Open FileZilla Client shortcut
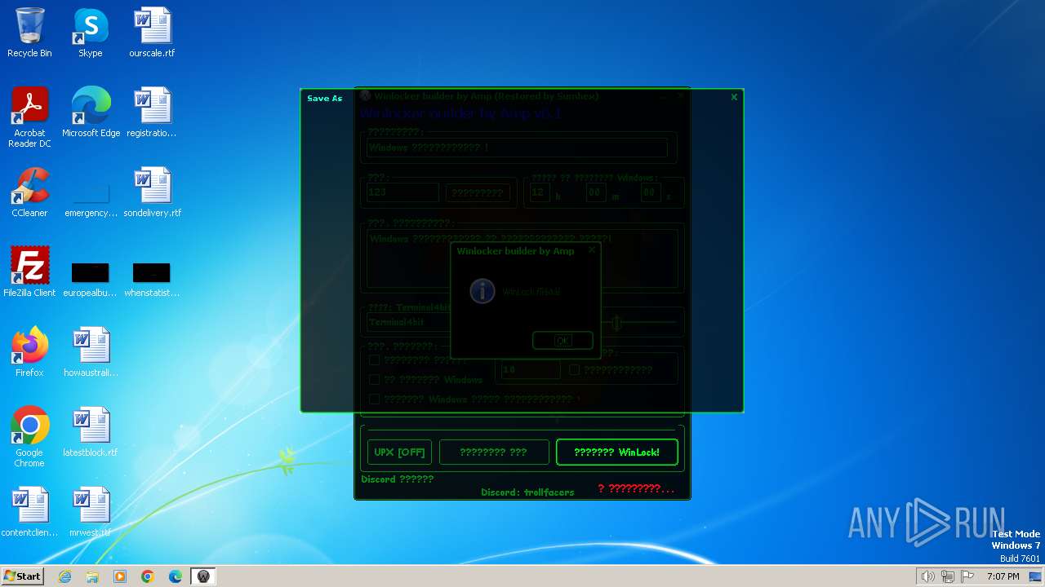Screen dimensions: 1045x587 point(29,273)
